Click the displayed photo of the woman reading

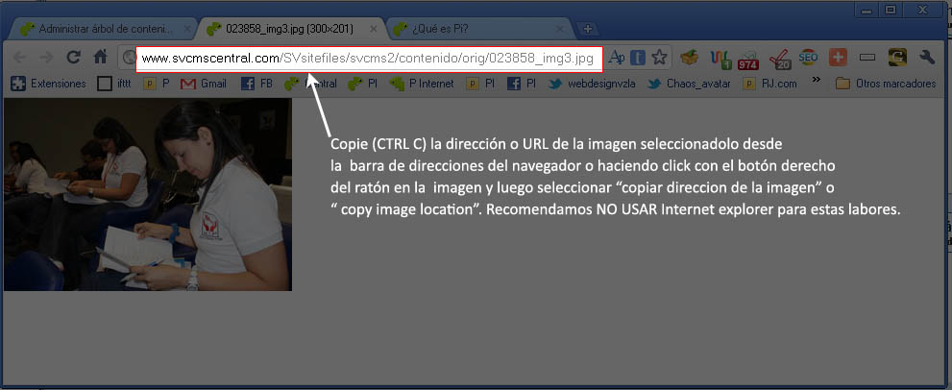coord(147,193)
